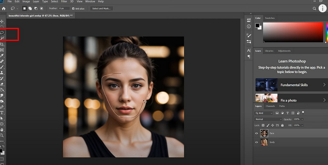Select the Brush tool
Viewport: 328px width, 165px height.
(2, 67)
